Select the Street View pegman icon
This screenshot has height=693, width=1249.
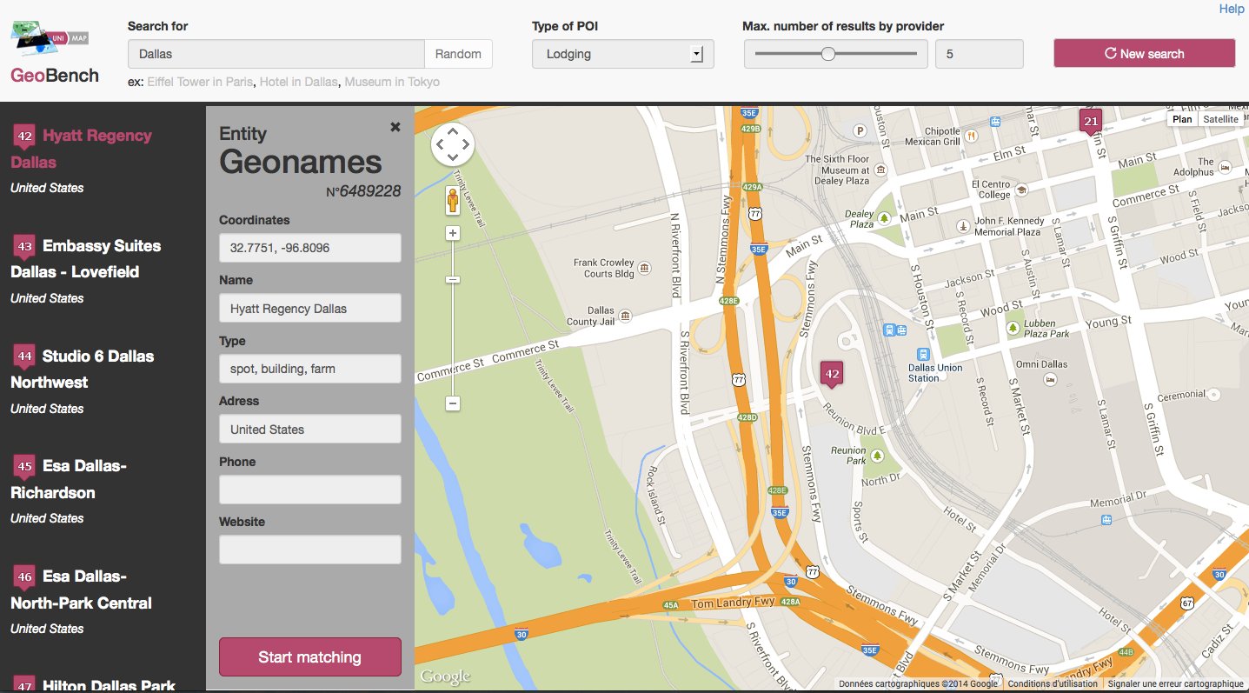tap(453, 200)
